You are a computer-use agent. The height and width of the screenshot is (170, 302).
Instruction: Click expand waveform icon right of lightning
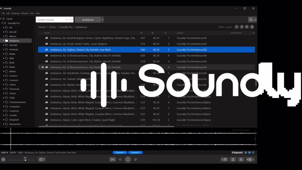click(253, 153)
